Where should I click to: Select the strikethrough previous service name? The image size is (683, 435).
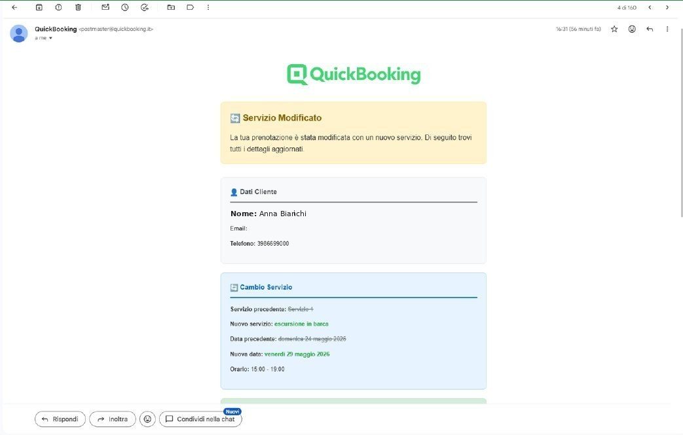301,309
